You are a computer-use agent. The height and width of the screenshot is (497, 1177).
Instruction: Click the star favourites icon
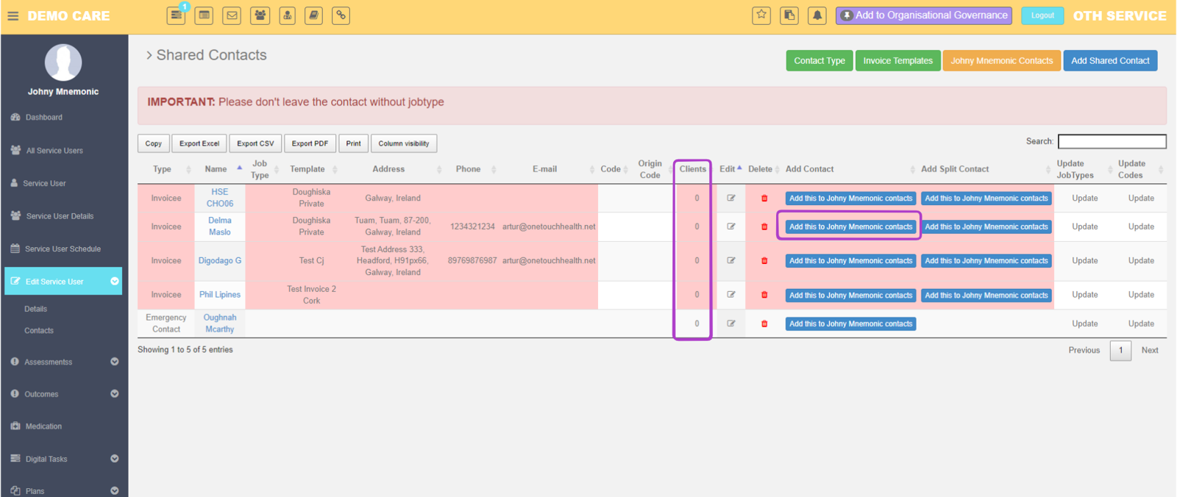(761, 15)
